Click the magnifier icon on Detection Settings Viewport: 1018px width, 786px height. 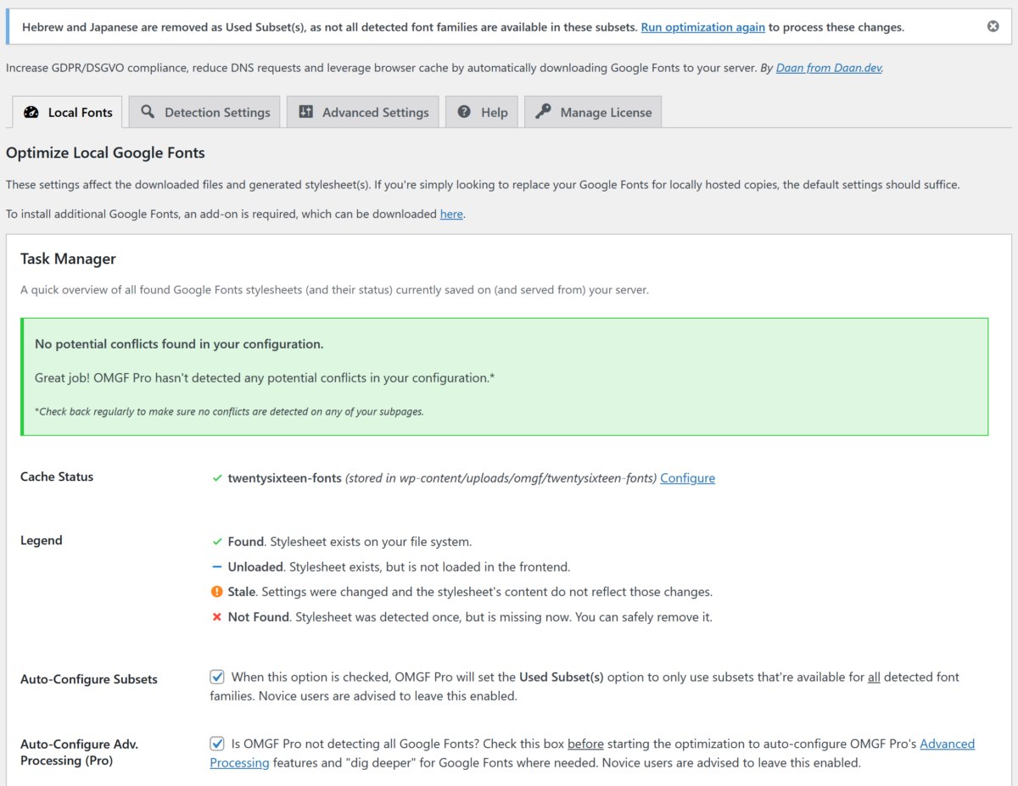pyautogui.click(x=148, y=112)
